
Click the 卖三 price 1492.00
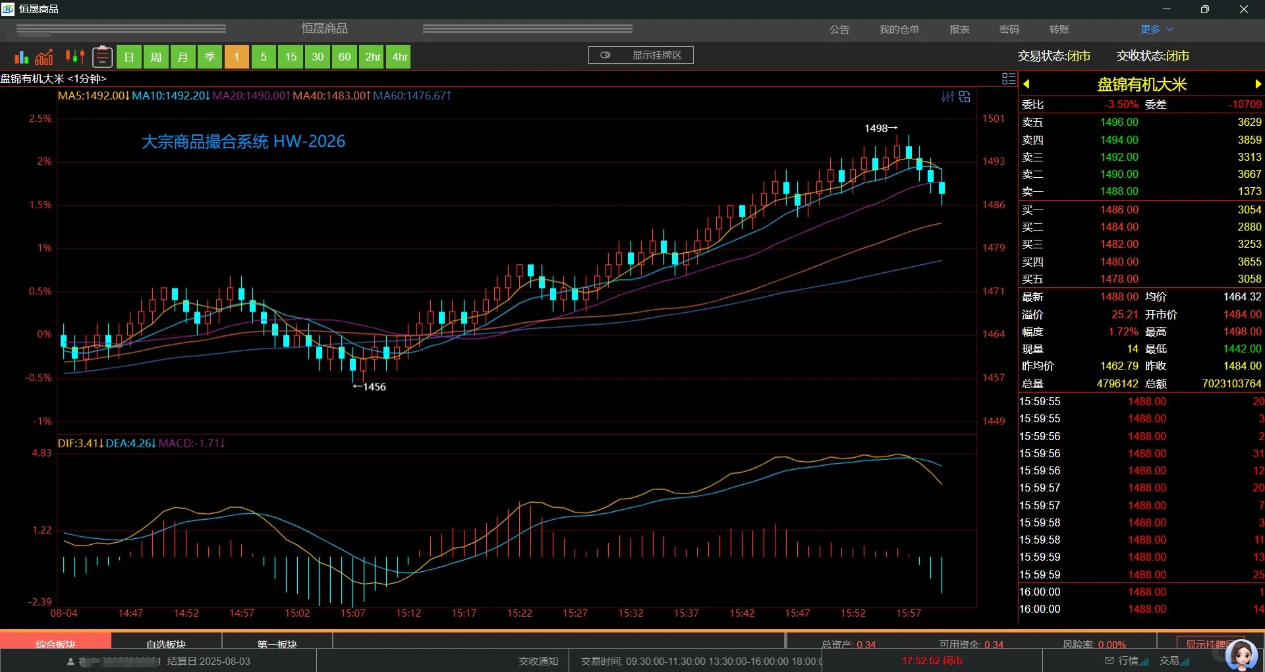coord(1119,157)
